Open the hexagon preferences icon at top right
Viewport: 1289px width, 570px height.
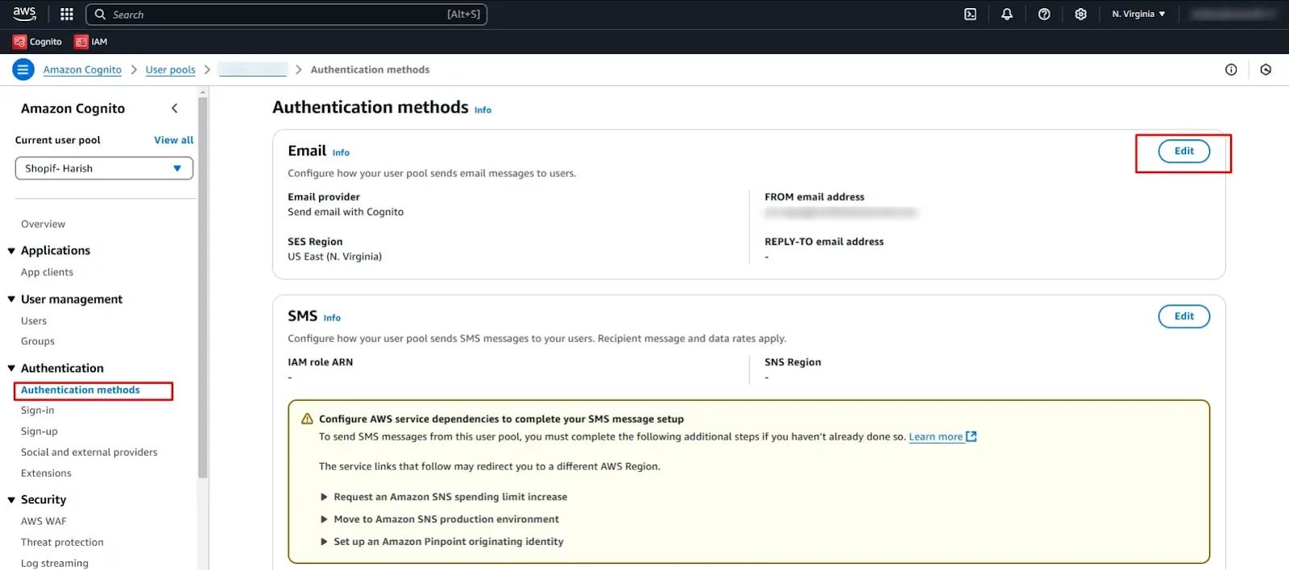1266,70
